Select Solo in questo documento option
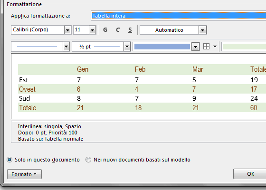The width and height of the screenshot is (266, 190). tap(9, 160)
